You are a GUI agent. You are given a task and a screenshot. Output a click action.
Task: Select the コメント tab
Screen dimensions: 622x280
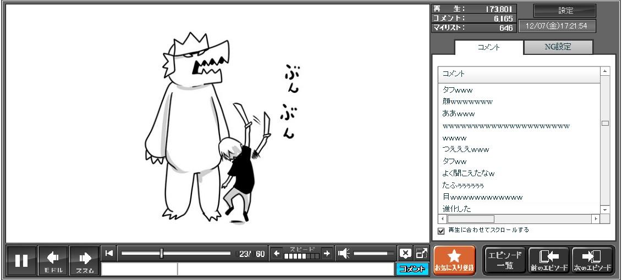point(488,47)
